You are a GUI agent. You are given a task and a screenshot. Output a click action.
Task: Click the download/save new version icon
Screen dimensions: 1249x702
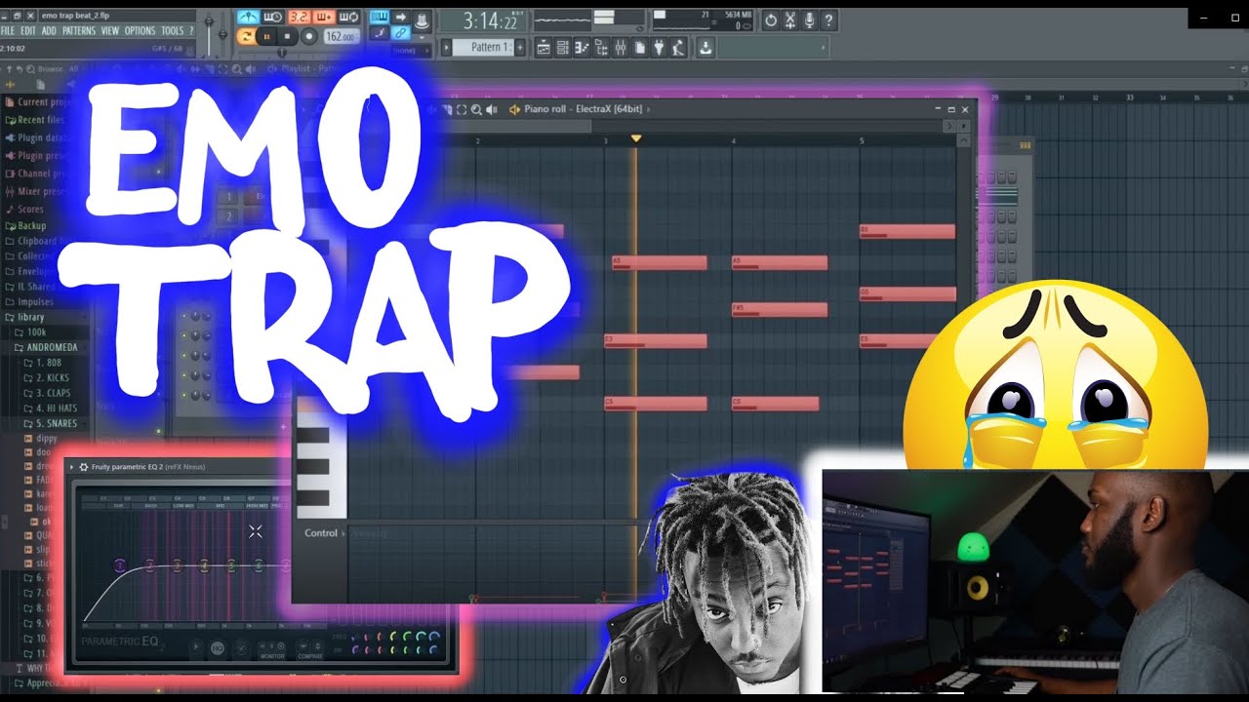click(705, 48)
